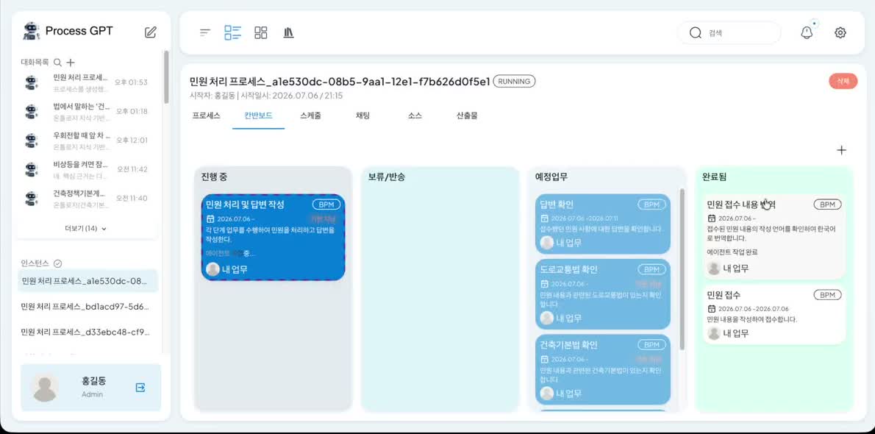The width and height of the screenshot is (875, 434).
Task: Click the 홍길동 profile avatar
Action: pos(45,387)
